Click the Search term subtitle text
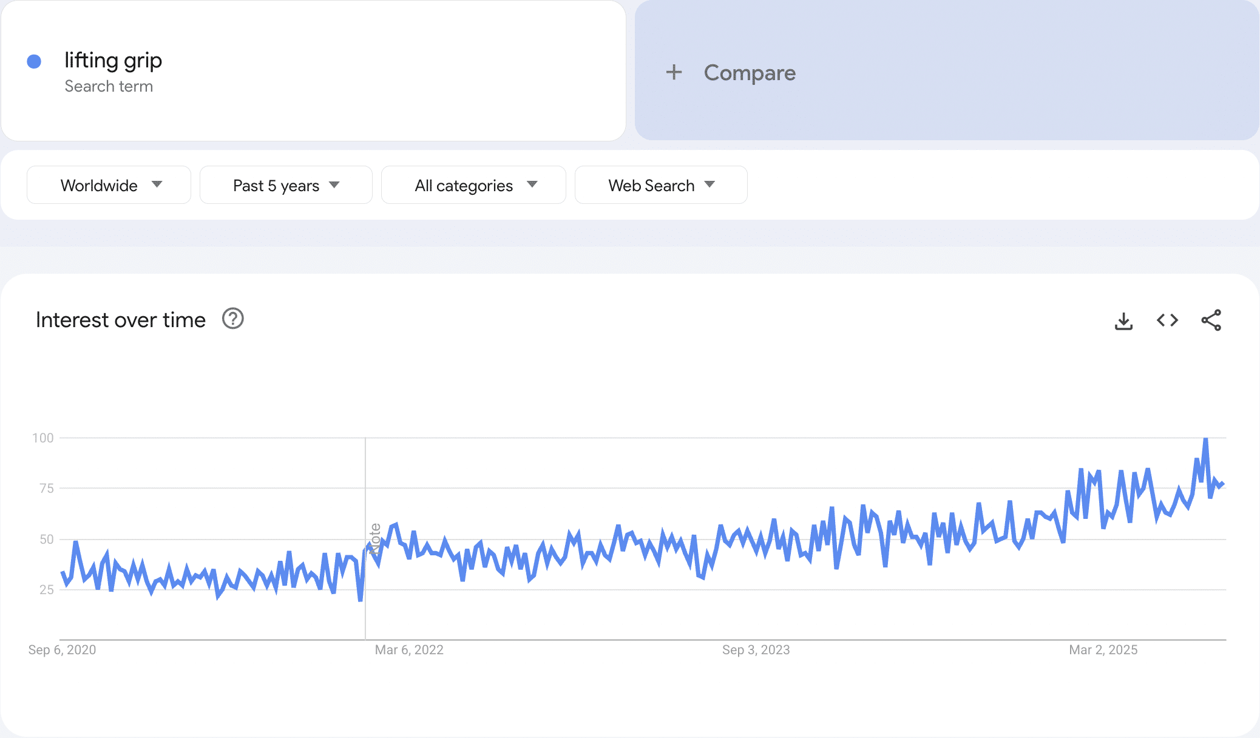Viewport: 1260px width, 738px height. pos(109,86)
